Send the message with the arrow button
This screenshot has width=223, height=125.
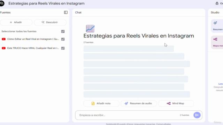tap(197, 115)
